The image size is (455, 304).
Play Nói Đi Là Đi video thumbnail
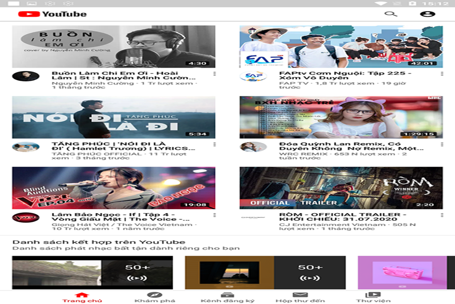114,117
